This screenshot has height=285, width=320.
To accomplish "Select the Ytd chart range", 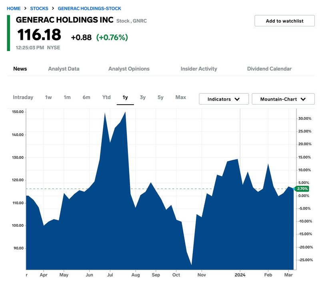I will pos(106,97).
